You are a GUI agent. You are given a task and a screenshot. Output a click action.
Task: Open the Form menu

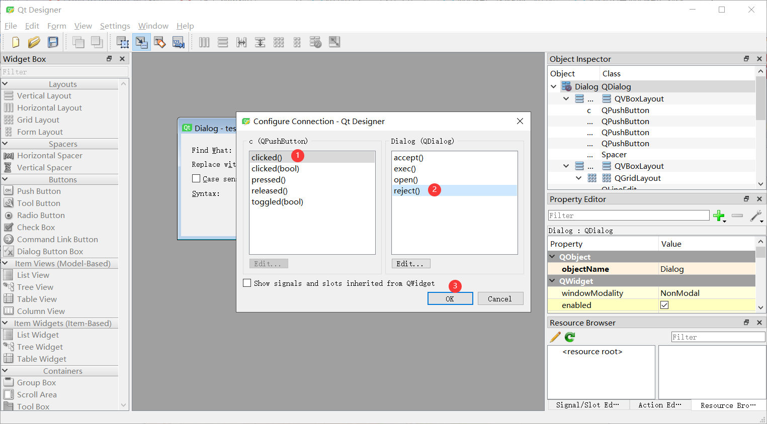(x=57, y=26)
